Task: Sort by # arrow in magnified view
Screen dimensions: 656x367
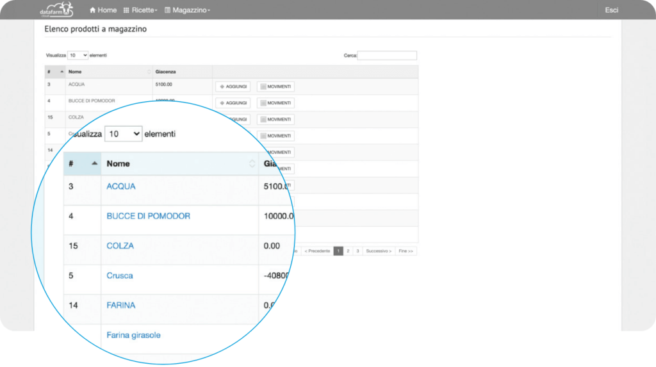Action: (95, 163)
